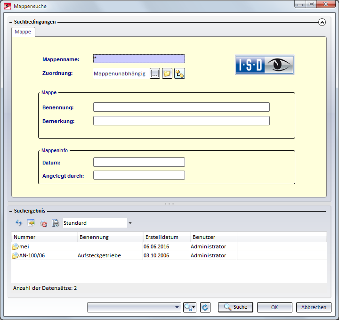Click into the Mappenname input field
Screen dimensions: 339x320
(139, 59)
